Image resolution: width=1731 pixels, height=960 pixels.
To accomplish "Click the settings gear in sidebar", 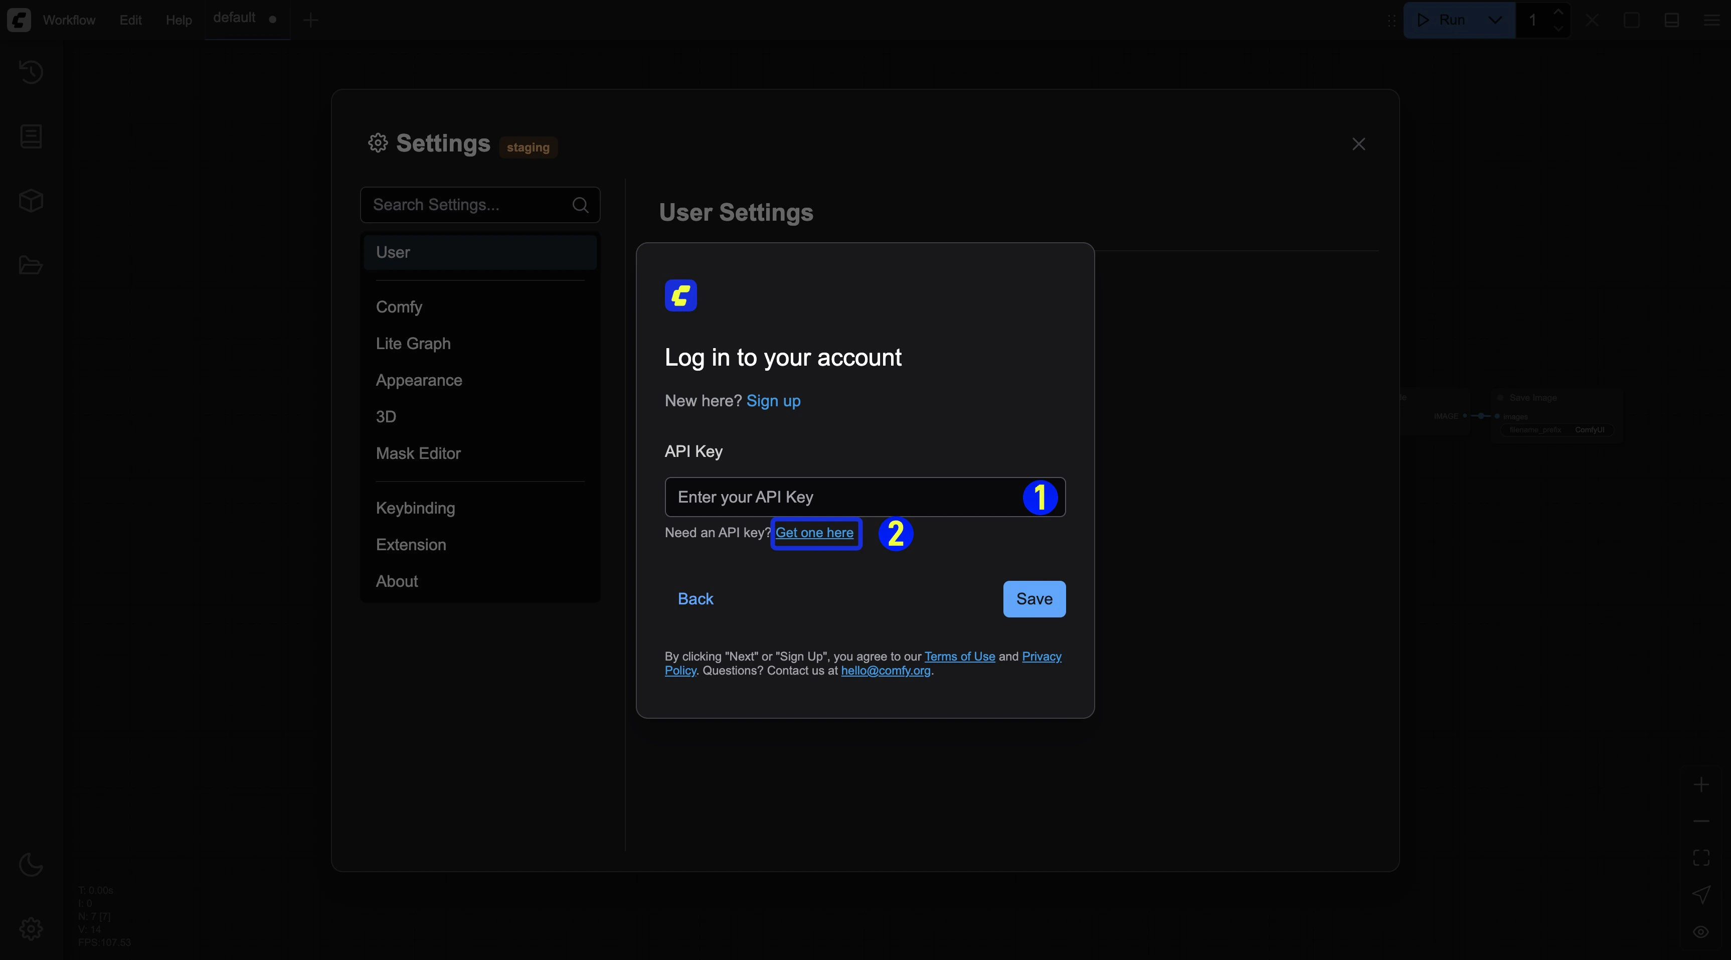I will click(31, 929).
